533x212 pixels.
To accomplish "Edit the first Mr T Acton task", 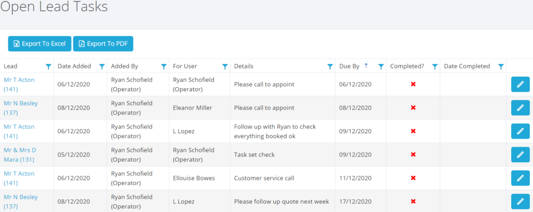I will [520, 84].
